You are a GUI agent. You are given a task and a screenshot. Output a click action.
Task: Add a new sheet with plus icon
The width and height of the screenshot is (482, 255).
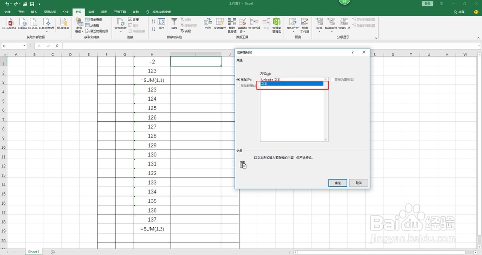click(x=53, y=252)
